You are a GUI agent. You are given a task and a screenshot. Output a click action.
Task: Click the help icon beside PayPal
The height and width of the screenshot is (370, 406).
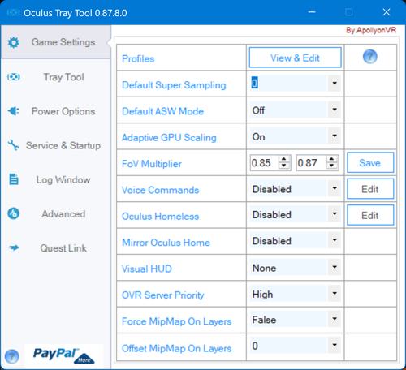tap(11, 356)
